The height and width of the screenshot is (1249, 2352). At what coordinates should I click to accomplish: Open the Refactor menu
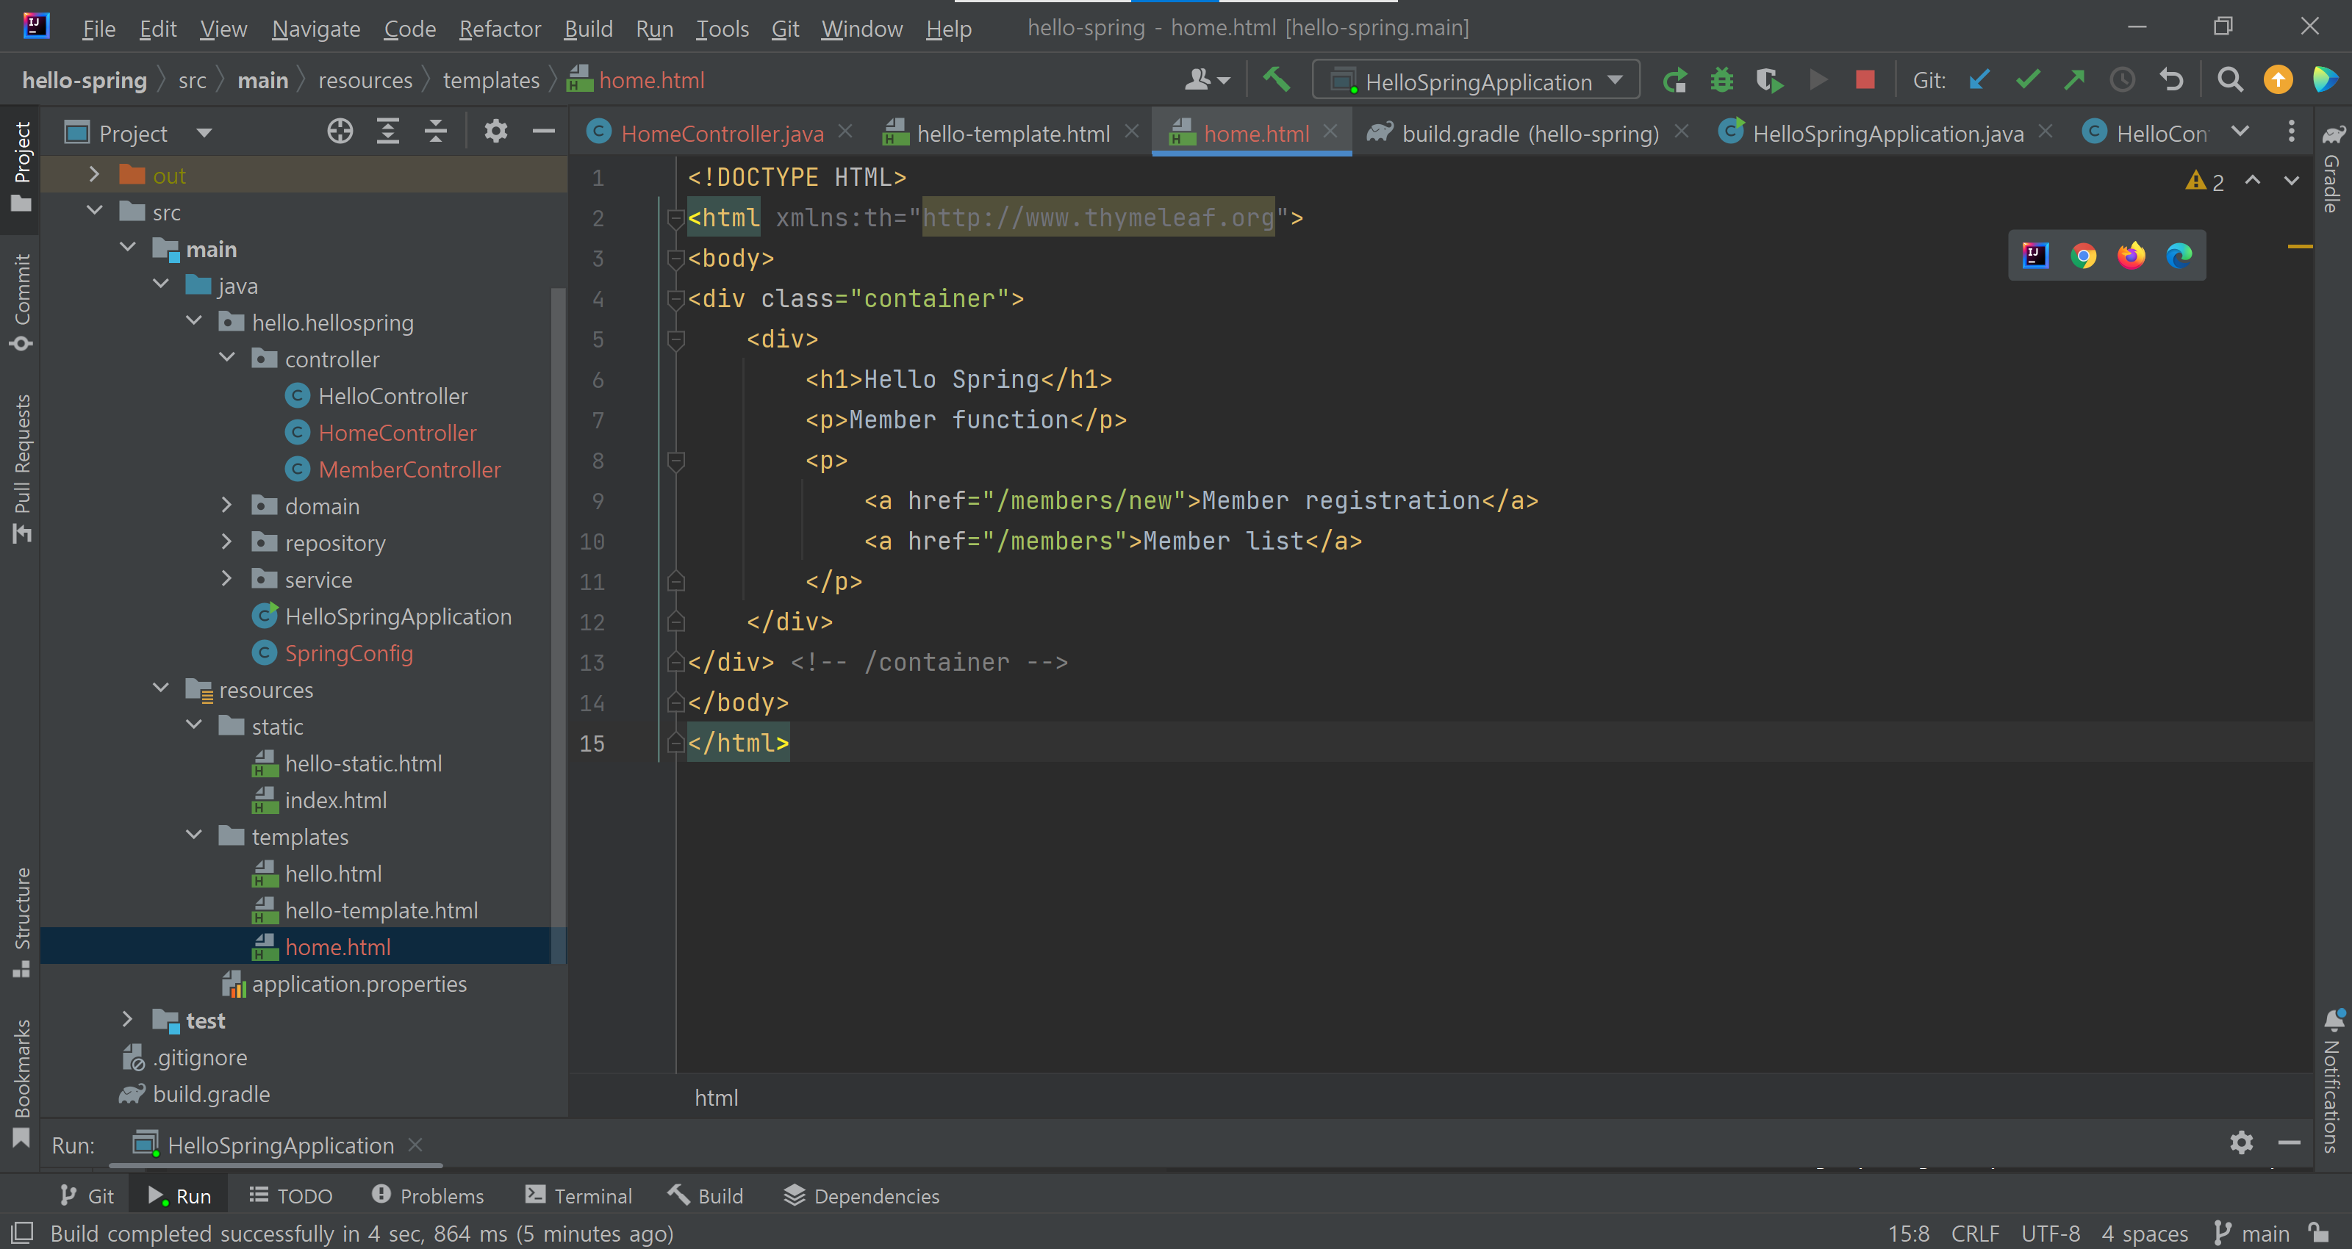coord(500,29)
